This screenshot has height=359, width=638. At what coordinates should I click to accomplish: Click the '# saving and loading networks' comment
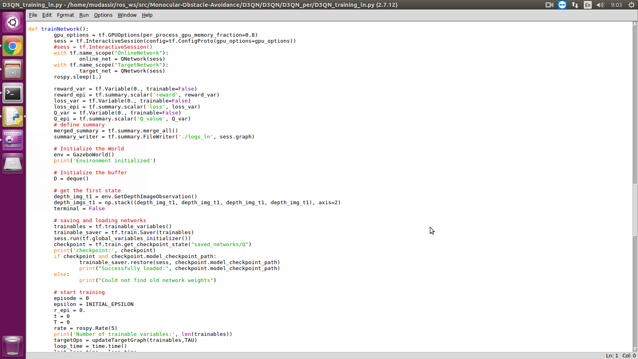tap(100, 221)
